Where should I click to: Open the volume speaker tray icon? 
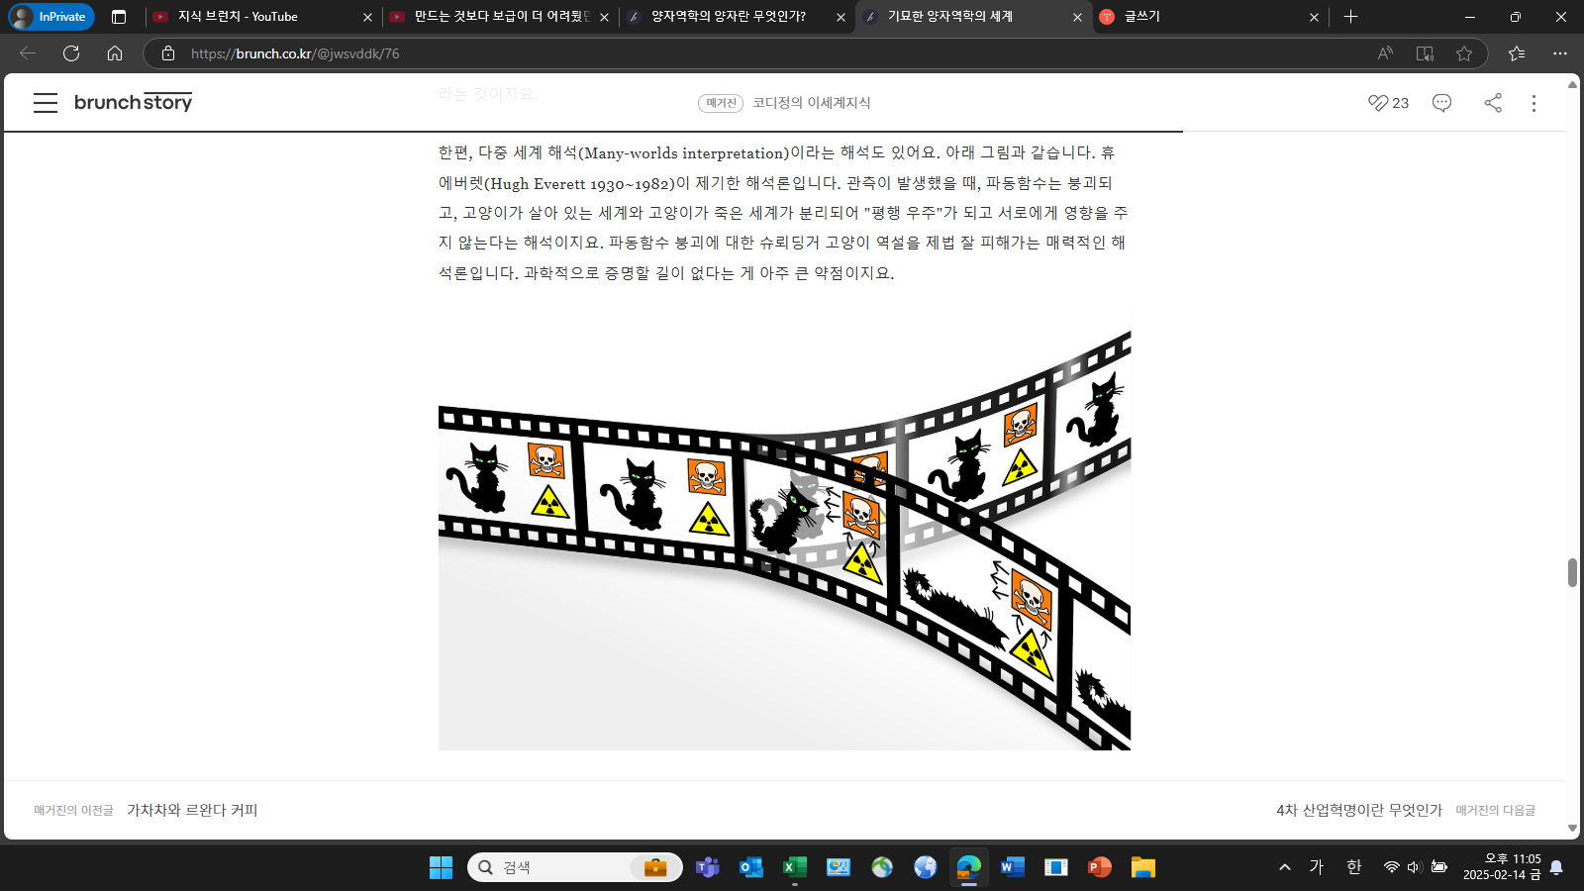[x=1414, y=867]
